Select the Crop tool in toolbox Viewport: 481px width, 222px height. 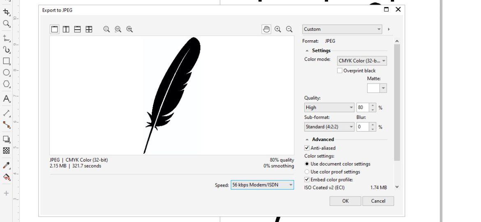coord(7,12)
